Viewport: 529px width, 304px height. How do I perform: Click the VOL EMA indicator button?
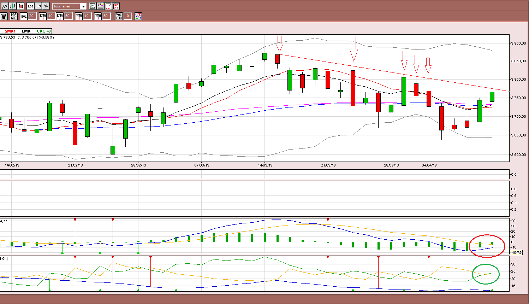click(119, 16)
